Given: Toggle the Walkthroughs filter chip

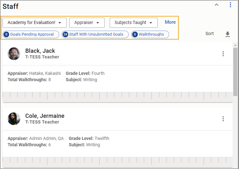Looking at the screenshot, I should [150, 34].
